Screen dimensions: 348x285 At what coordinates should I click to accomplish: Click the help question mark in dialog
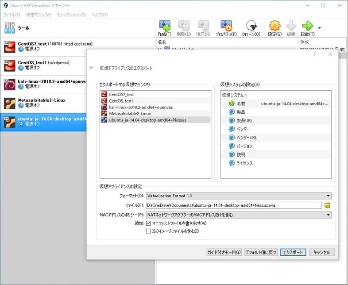point(314,54)
